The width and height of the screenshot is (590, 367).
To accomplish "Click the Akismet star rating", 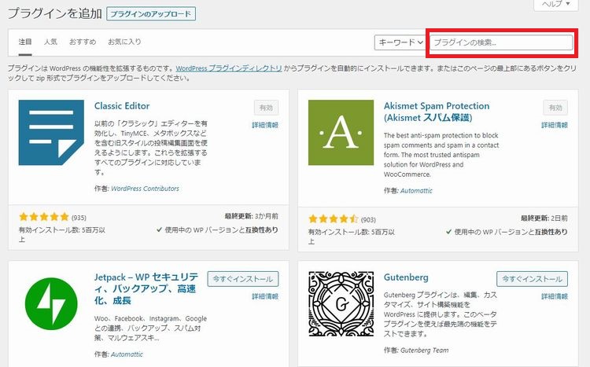I will pyautogui.click(x=334, y=218).
